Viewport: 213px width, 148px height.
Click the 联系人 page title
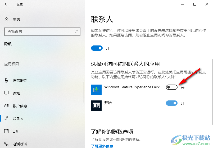click(102, 19)
